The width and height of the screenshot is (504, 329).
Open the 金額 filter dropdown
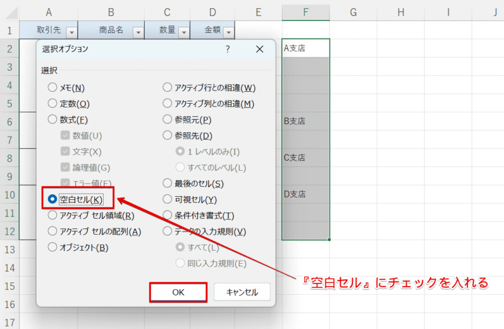tap(228, 32)
